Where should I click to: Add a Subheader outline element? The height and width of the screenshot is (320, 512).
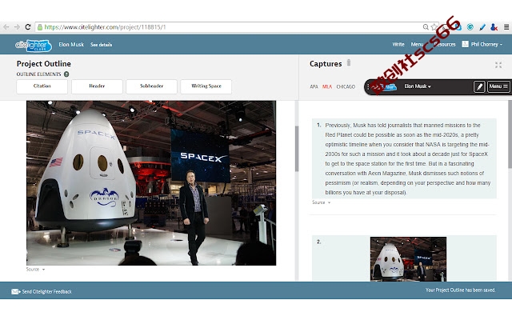point(151,86)
